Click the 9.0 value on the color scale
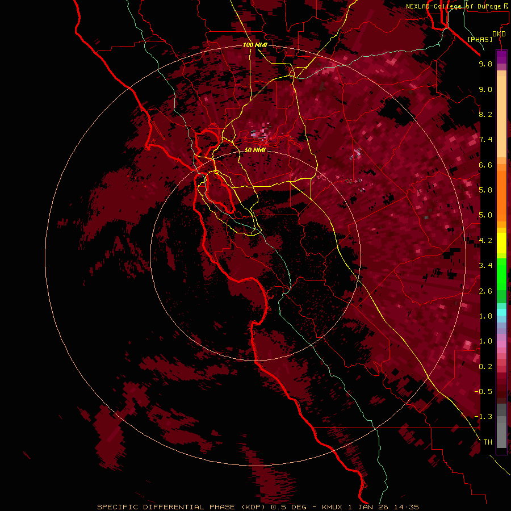Image resolution: width=511 pixels, height=511 pixels. pyautogui.click(x=485, y=89)
